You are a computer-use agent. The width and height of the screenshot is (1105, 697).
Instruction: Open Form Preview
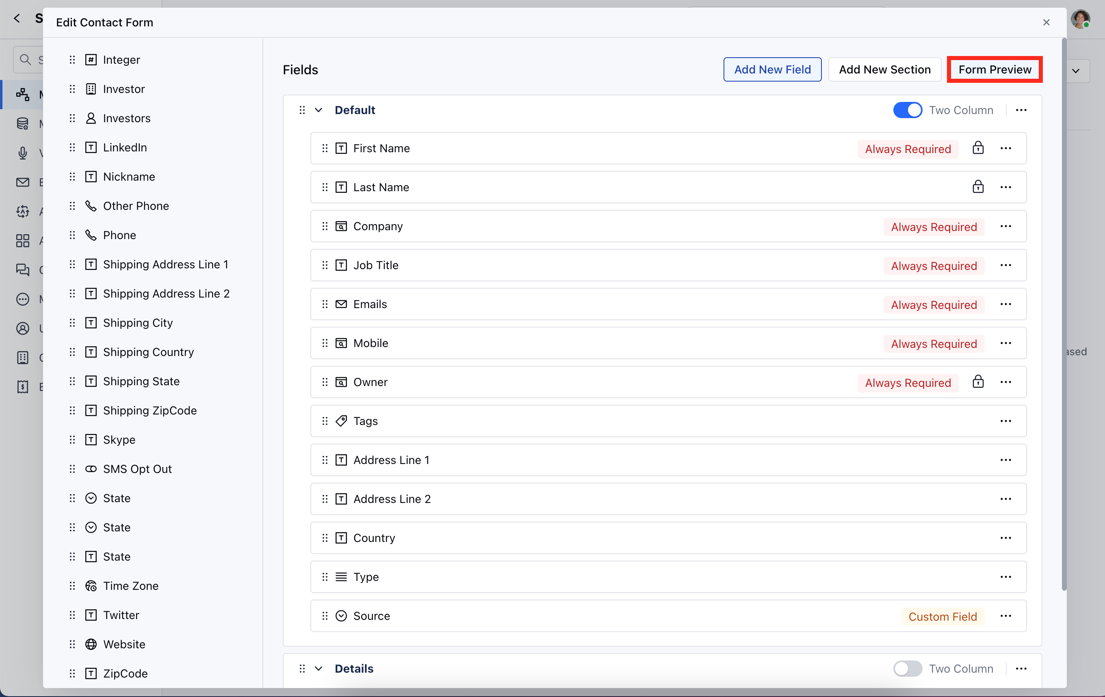[x=994, y=69]
